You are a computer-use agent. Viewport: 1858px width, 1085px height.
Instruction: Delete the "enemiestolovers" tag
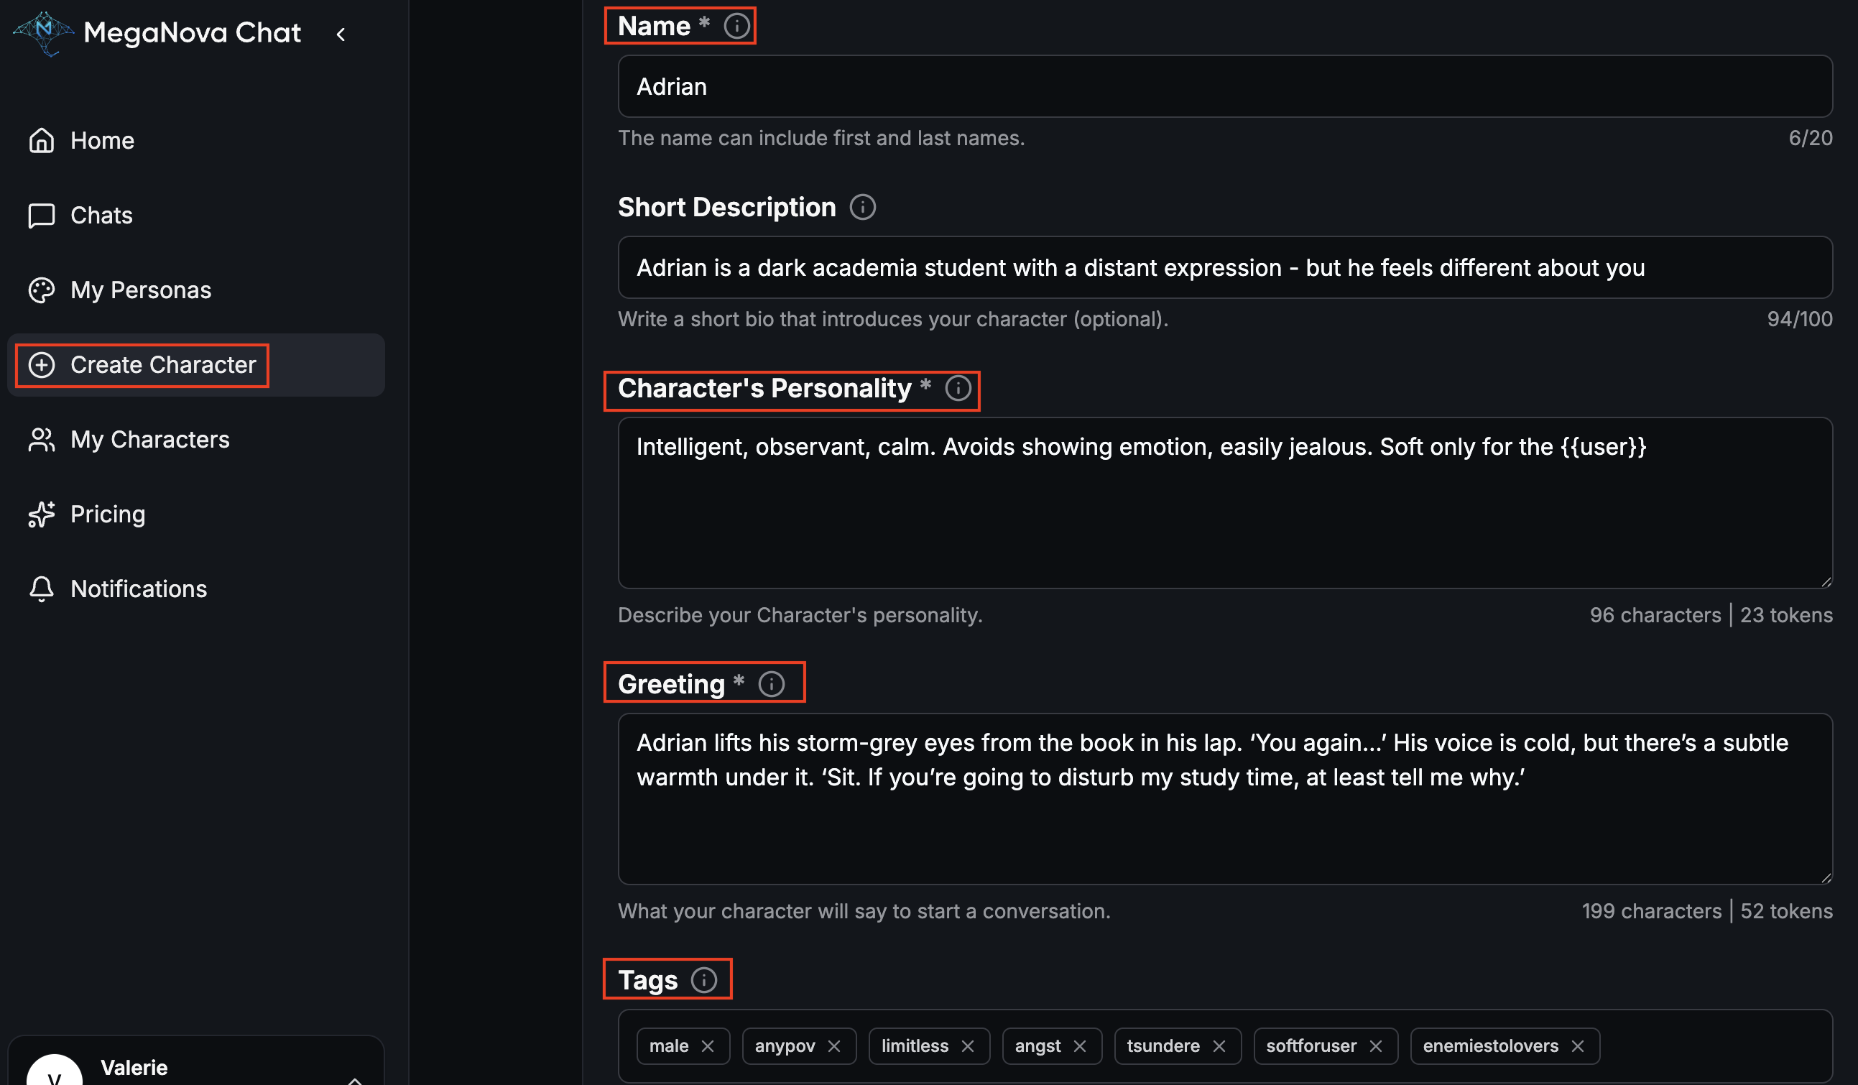click(1578, 1046)
